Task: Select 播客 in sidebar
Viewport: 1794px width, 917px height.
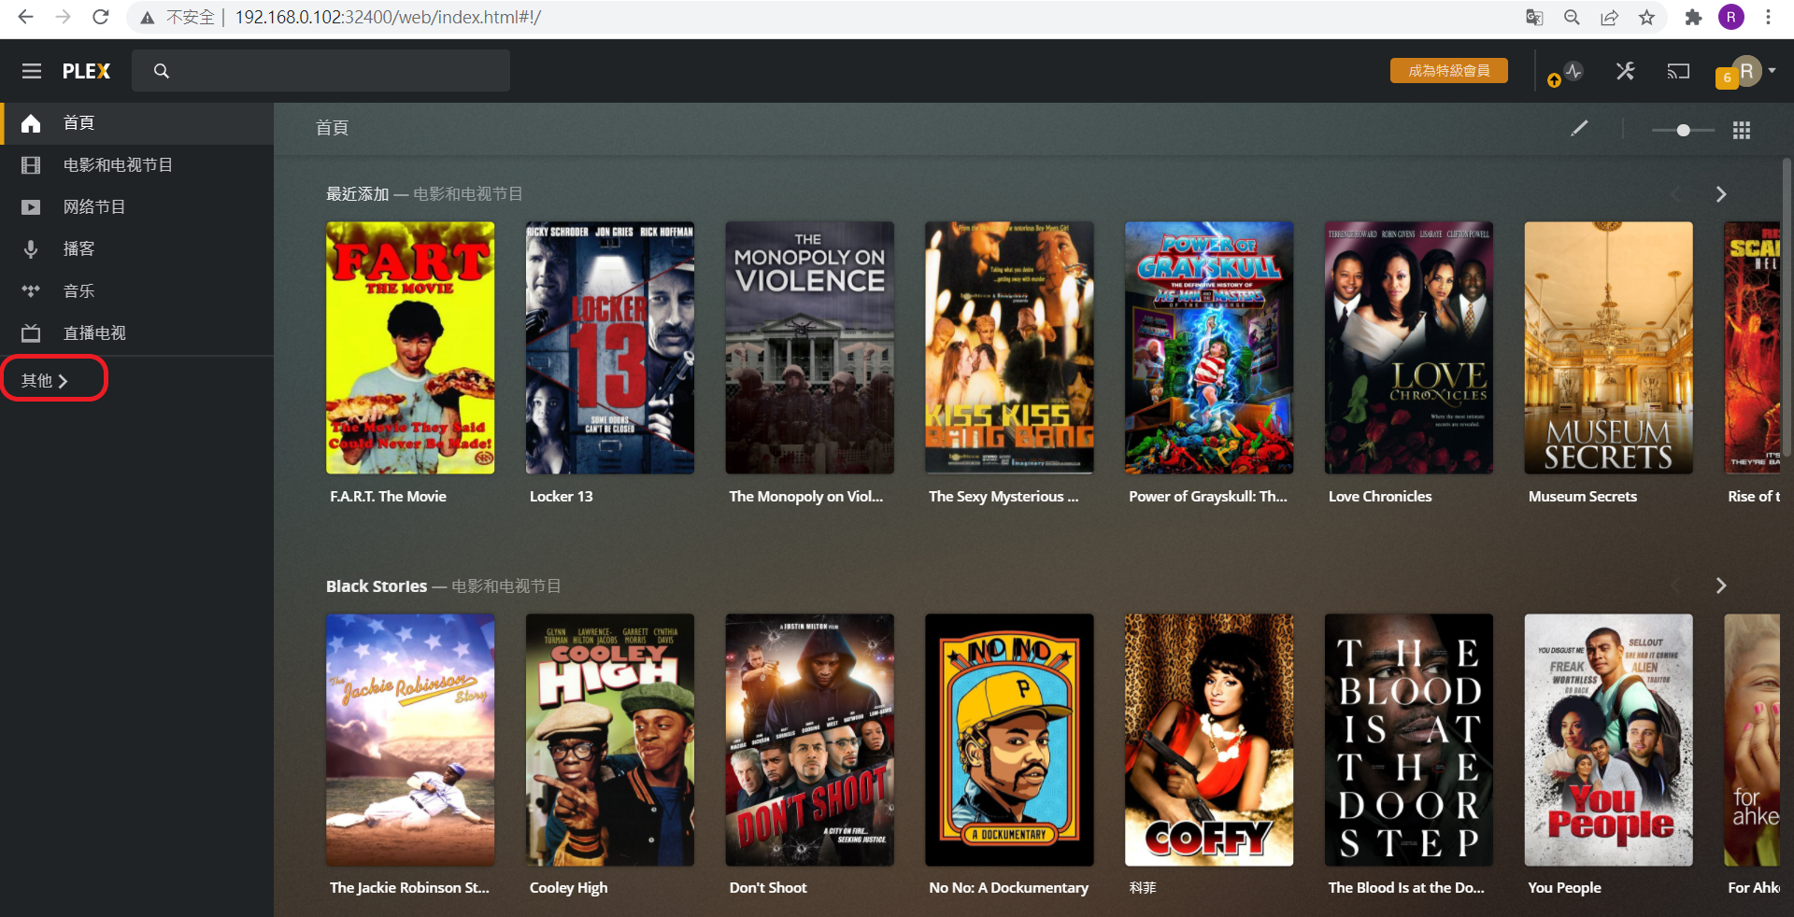Action: tap(78, 249)
